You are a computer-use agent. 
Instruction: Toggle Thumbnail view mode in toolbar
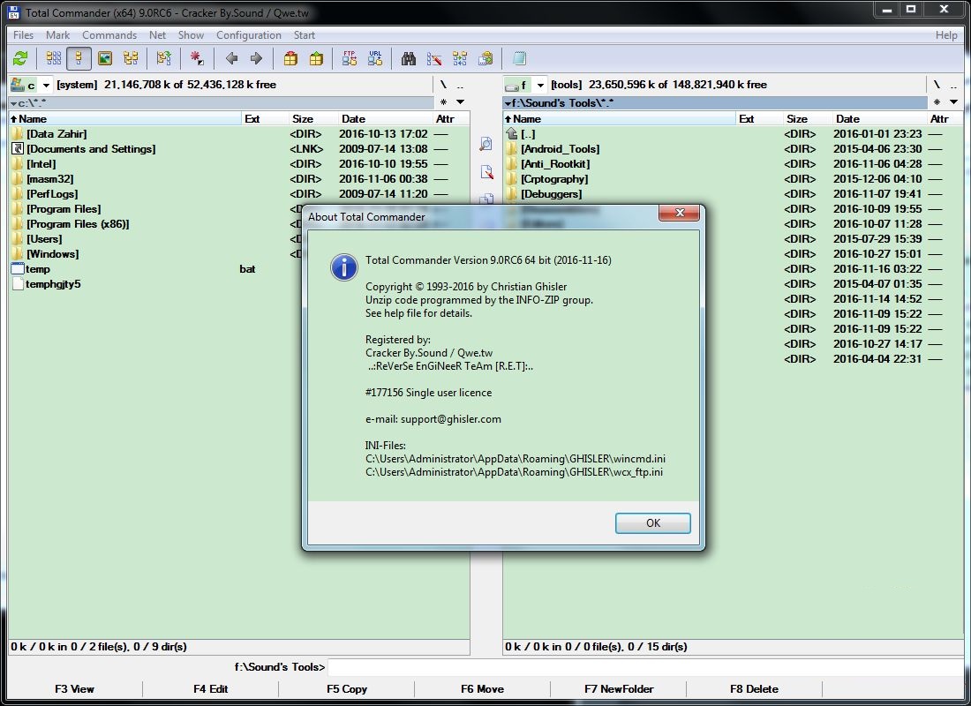pyautogui.click(x=105, y=59)
